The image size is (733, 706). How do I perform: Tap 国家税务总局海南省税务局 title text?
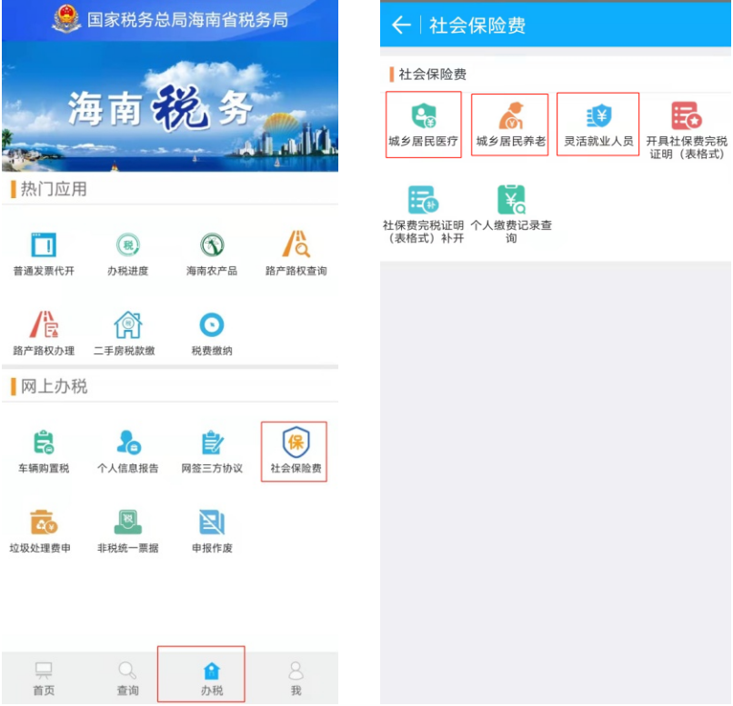187,20
